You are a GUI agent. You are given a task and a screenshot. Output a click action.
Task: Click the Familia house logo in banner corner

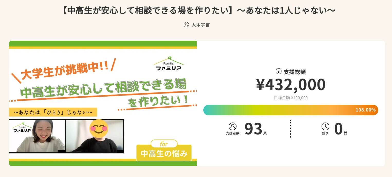point(168,64)
